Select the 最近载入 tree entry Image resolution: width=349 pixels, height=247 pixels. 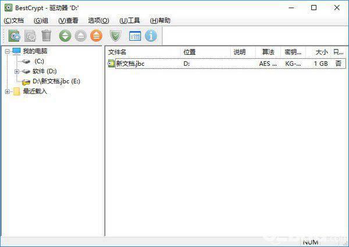tap(35, 91)
